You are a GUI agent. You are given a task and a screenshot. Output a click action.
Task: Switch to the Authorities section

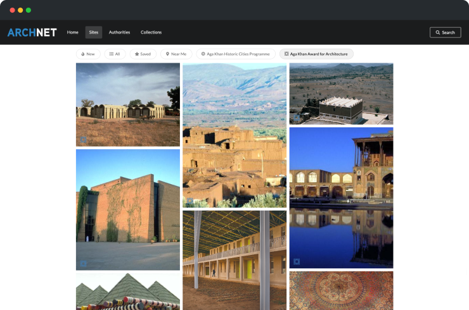click(x=119, y=32)
